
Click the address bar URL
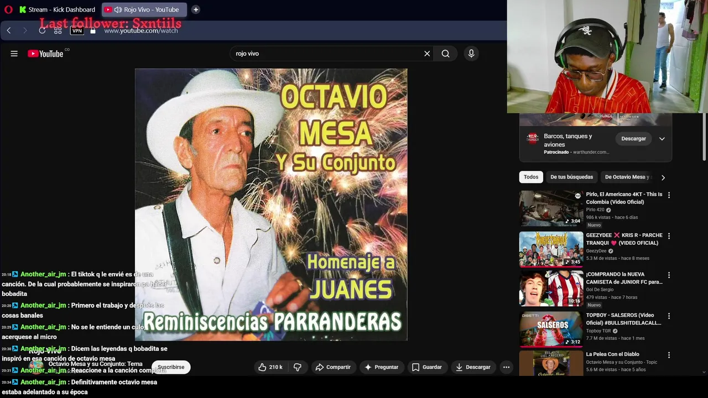click(x=141, y=30)
